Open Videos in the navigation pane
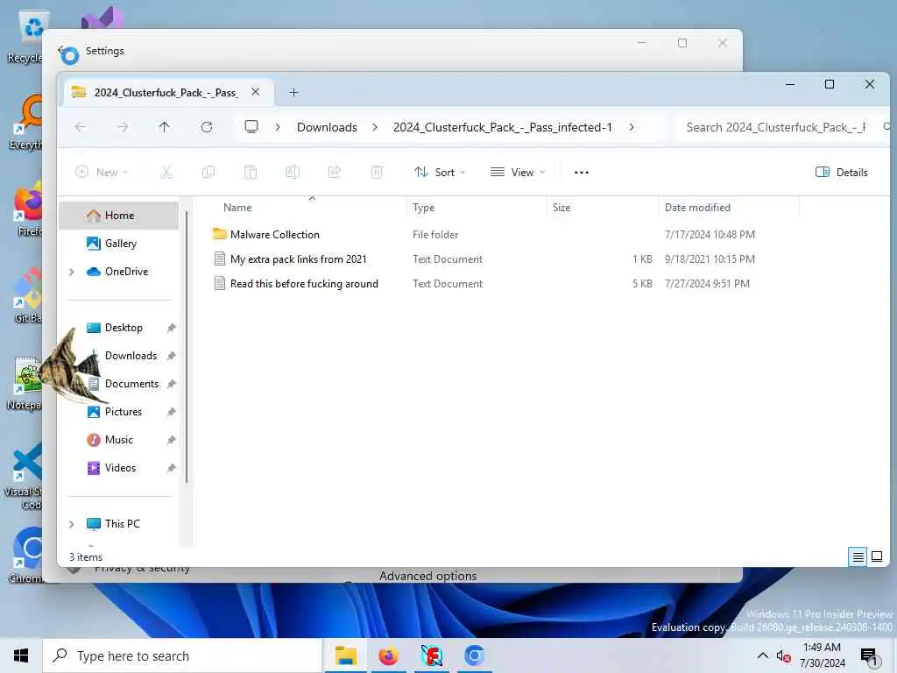 click(119, 468)
